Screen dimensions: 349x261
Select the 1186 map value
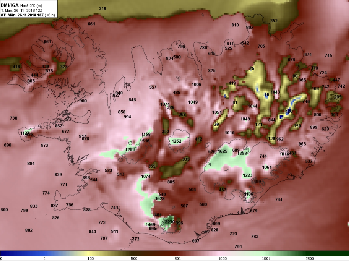248,194
